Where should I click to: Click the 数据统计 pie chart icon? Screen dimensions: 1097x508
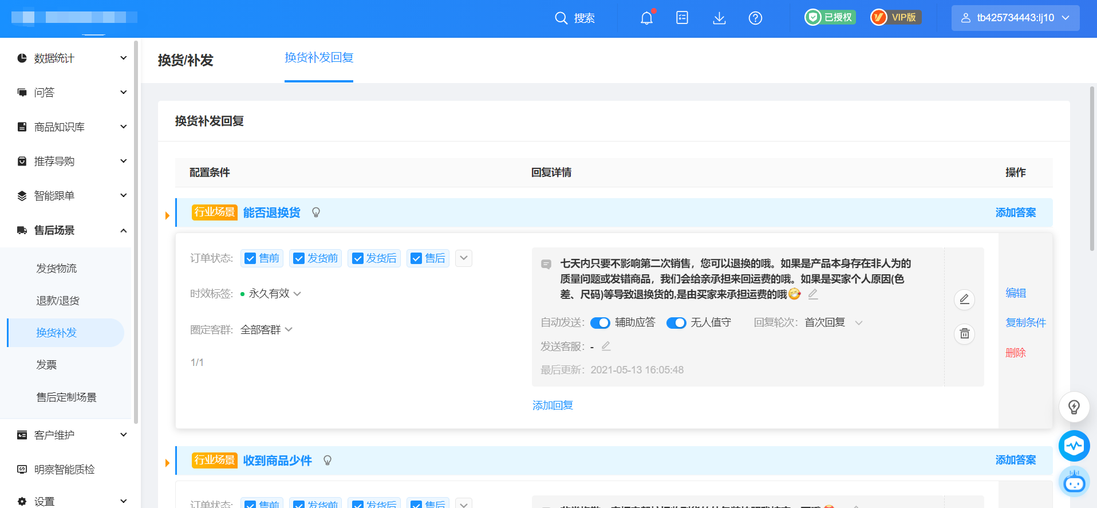[x=22, y=58]
